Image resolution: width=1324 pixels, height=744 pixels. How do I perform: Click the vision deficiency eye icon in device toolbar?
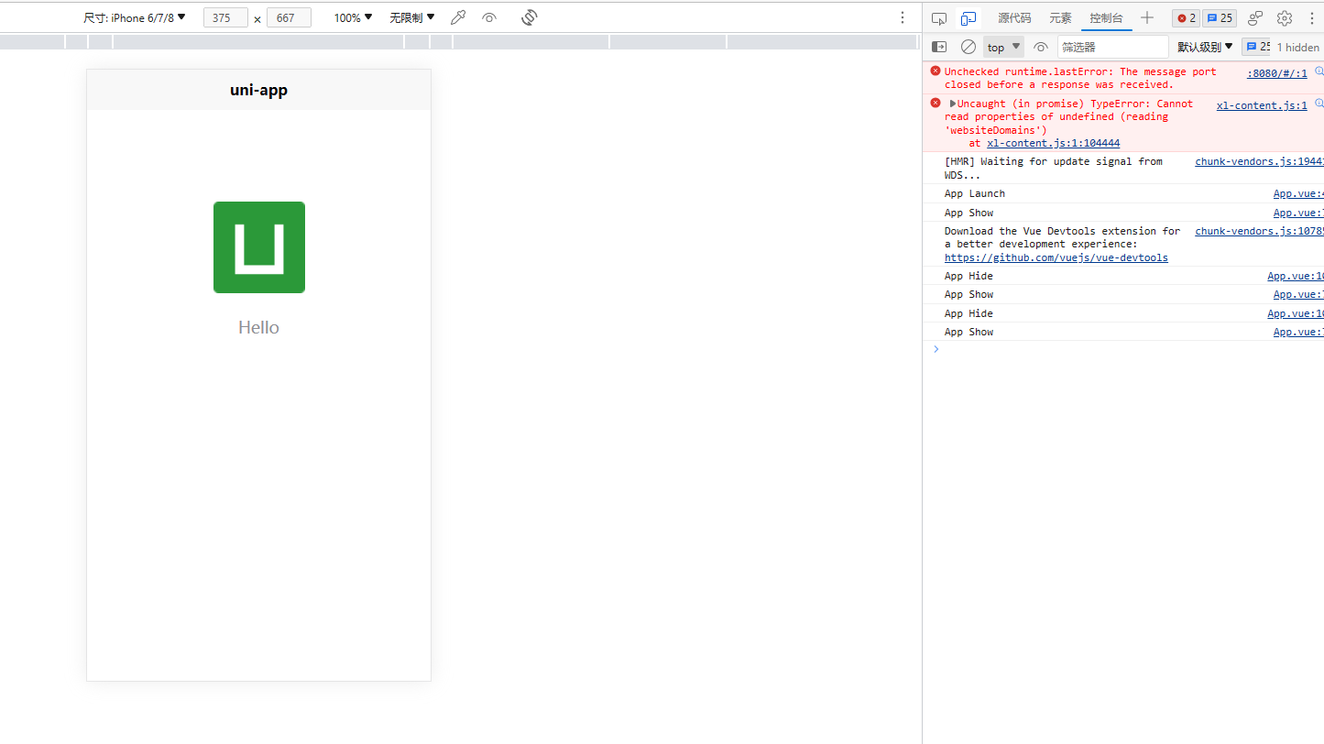[489, 17]
